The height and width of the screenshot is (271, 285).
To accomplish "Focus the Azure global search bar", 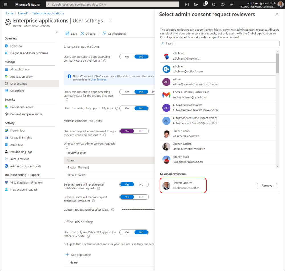I will [x=112, y=5].
